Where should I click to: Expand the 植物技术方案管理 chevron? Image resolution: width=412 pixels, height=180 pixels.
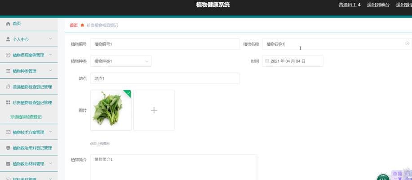[x=50, y=132]
